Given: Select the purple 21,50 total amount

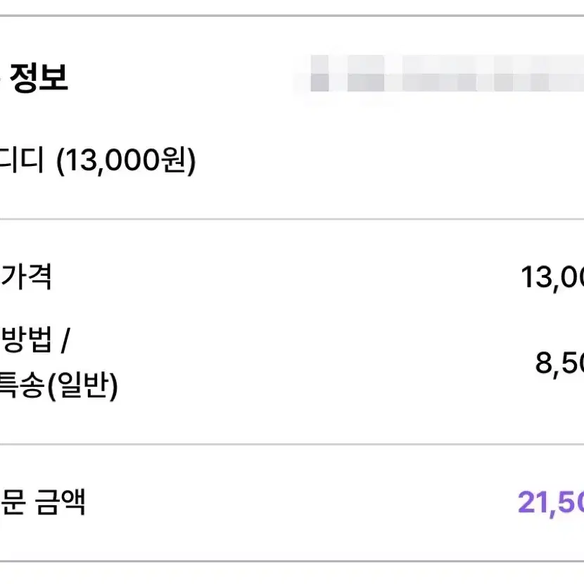Looking at the screenshot, I should coord(551,503).
